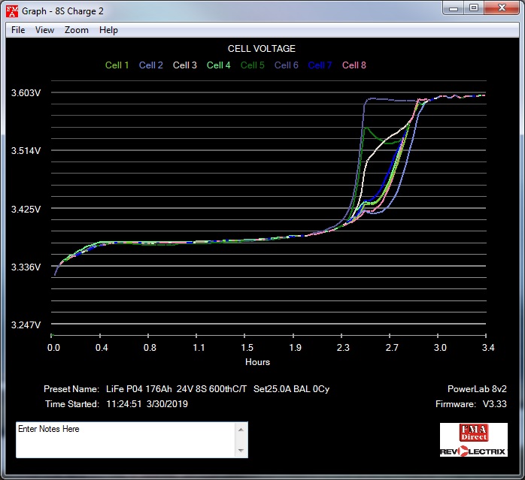
Task: Close the 8S Charge 2 graph window
Action: pyautogui.click(x=503, y=8)
